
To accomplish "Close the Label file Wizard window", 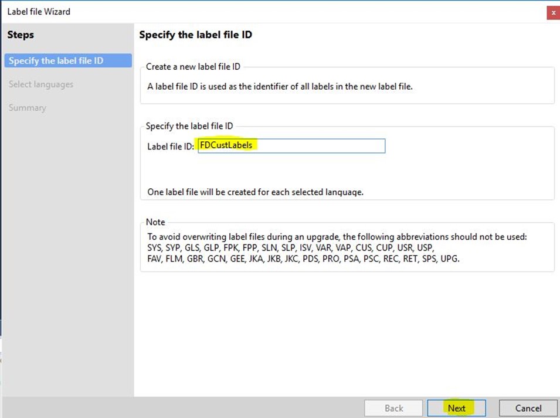I will [x=552, y=12].
